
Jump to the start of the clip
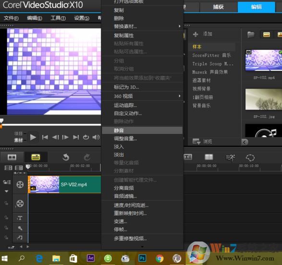(45, 138)
